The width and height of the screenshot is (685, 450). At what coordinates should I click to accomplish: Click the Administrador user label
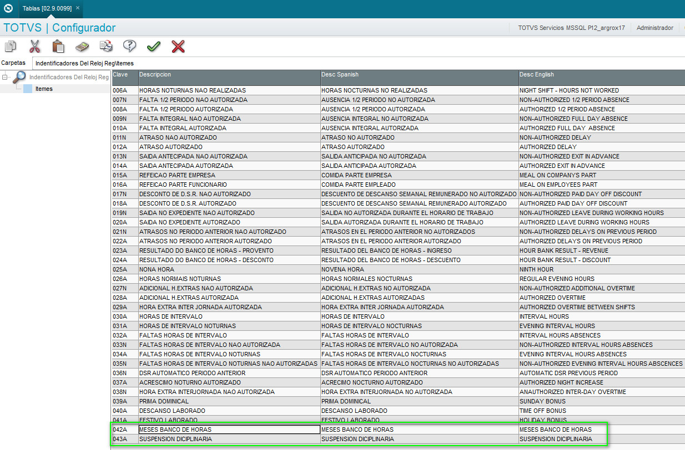(x=655, y=28)
